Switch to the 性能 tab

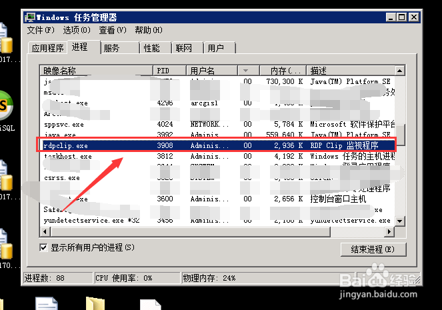tap(155, 48)
